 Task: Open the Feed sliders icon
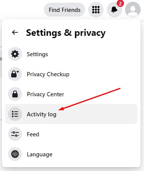[15, 134]
